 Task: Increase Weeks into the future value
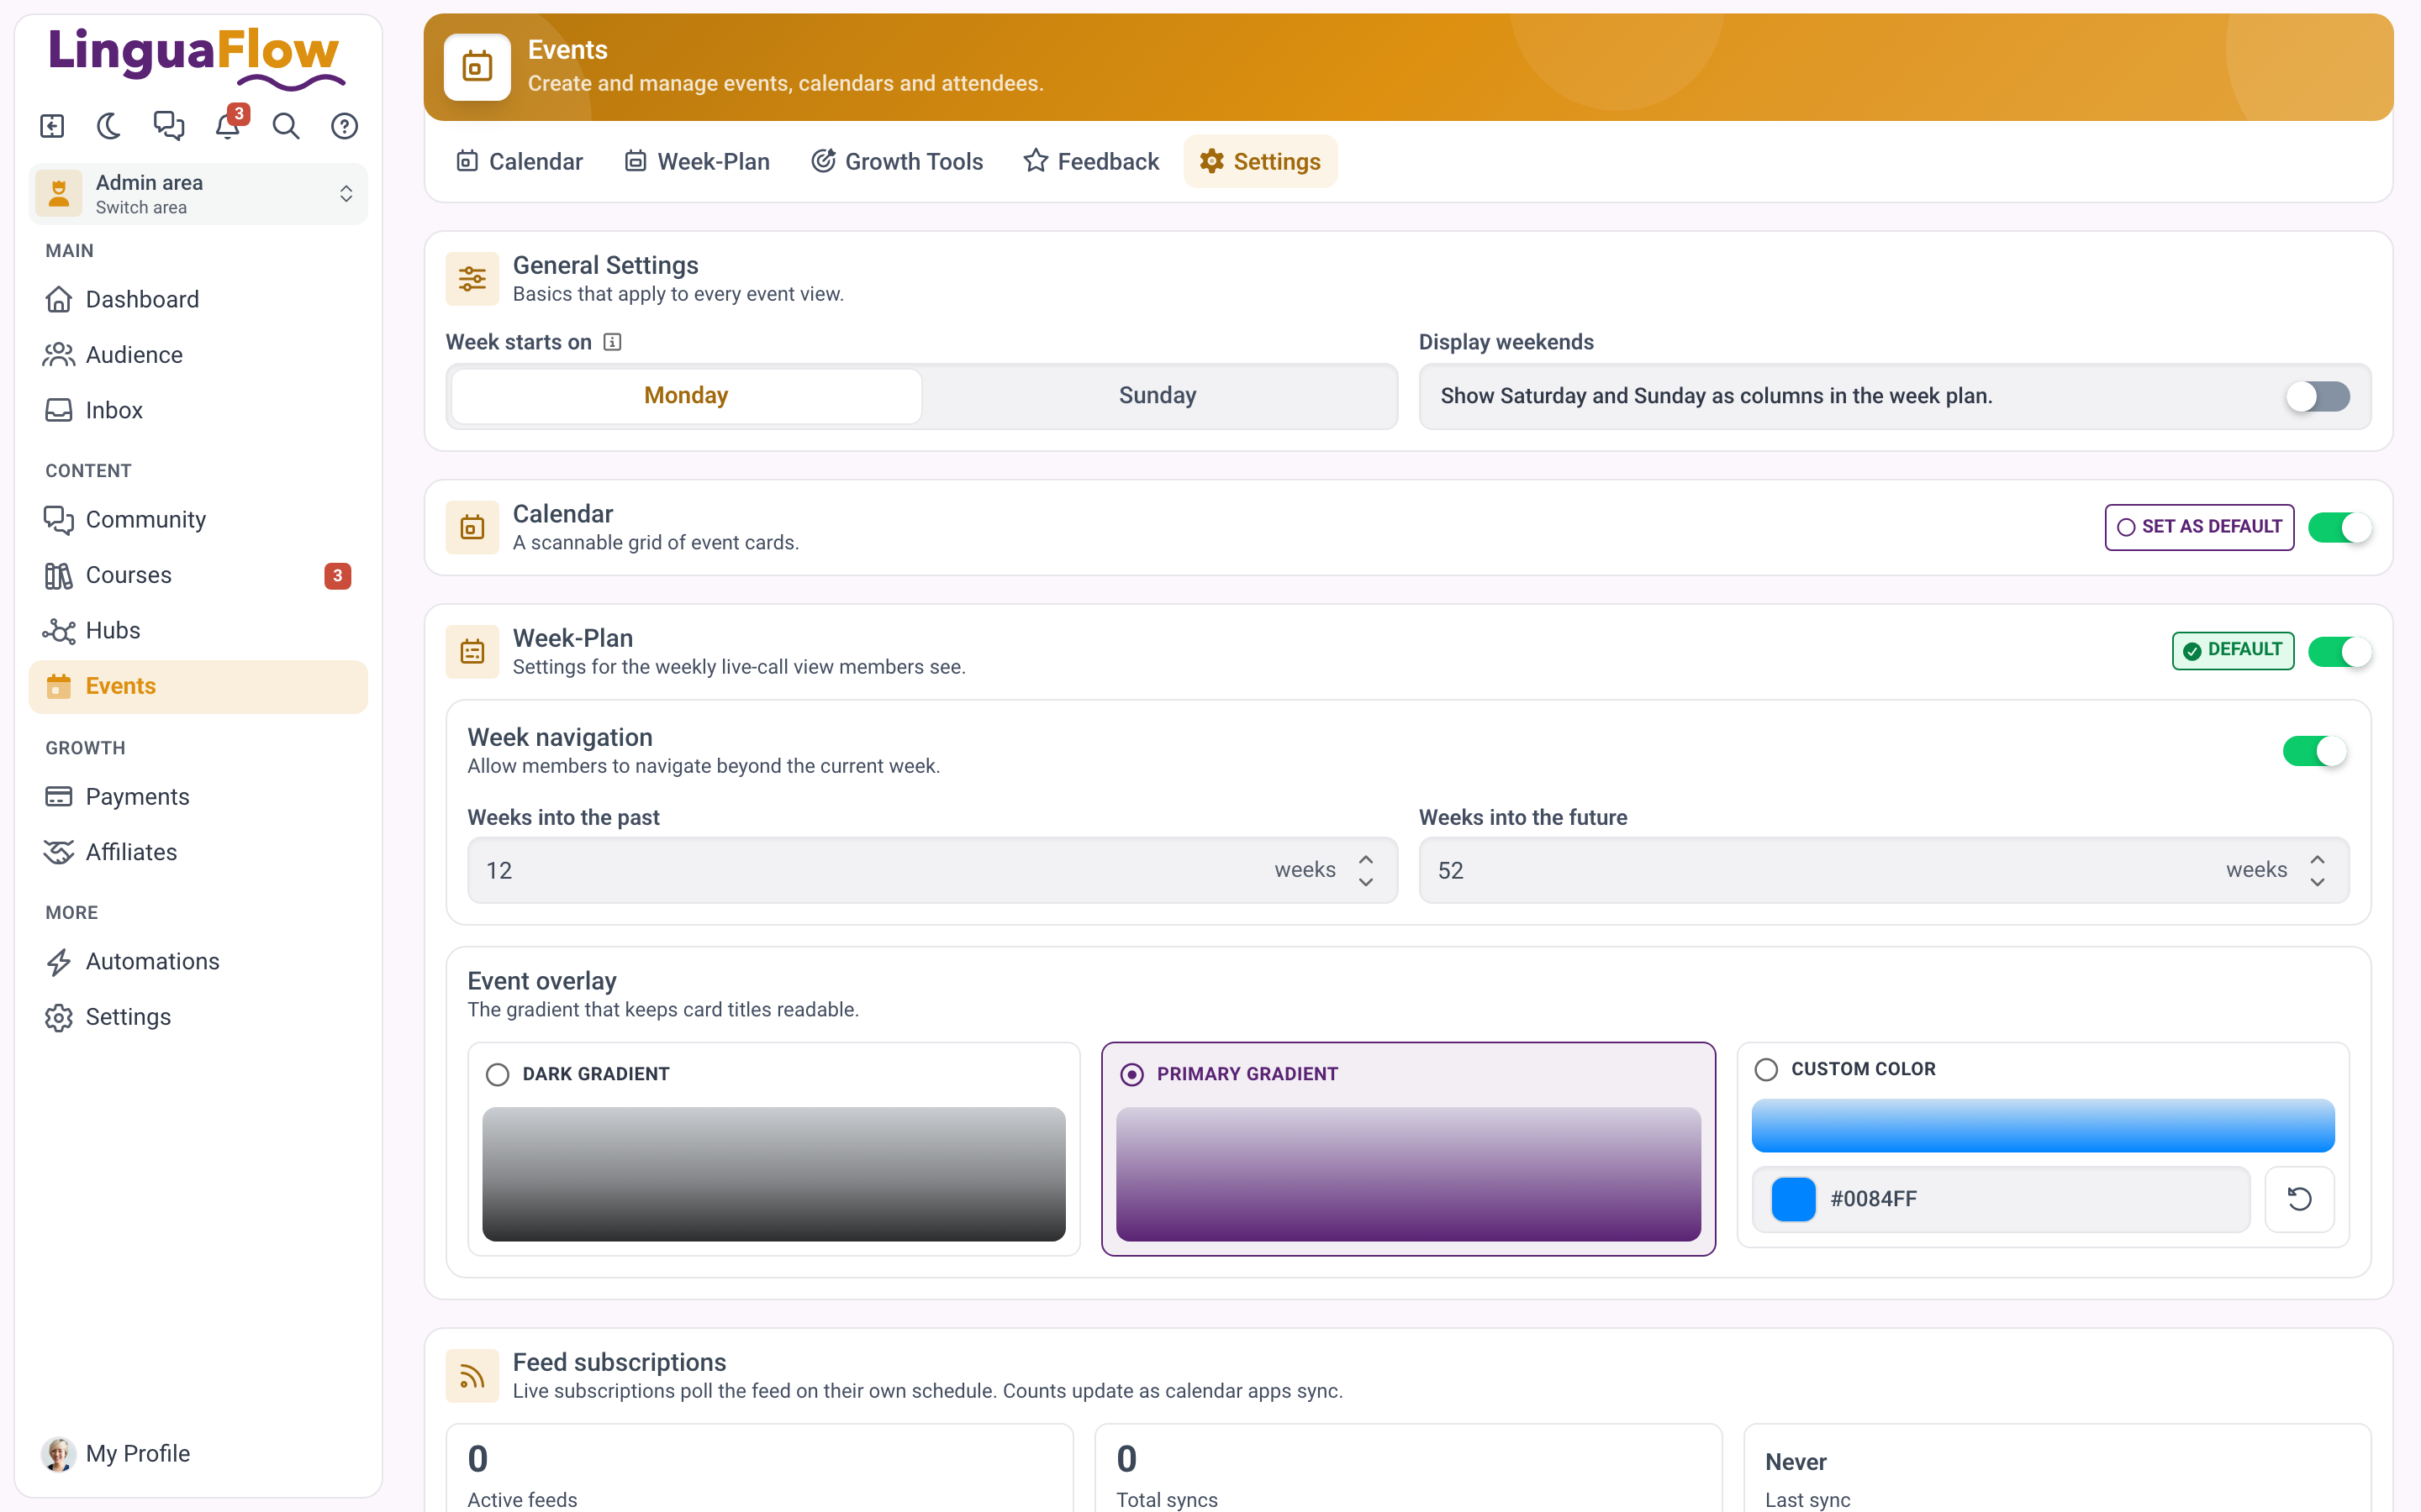[2317, 859]
